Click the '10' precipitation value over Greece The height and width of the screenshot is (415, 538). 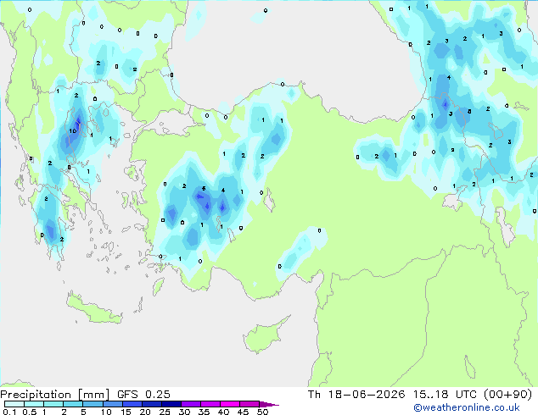tap(72, 131)
